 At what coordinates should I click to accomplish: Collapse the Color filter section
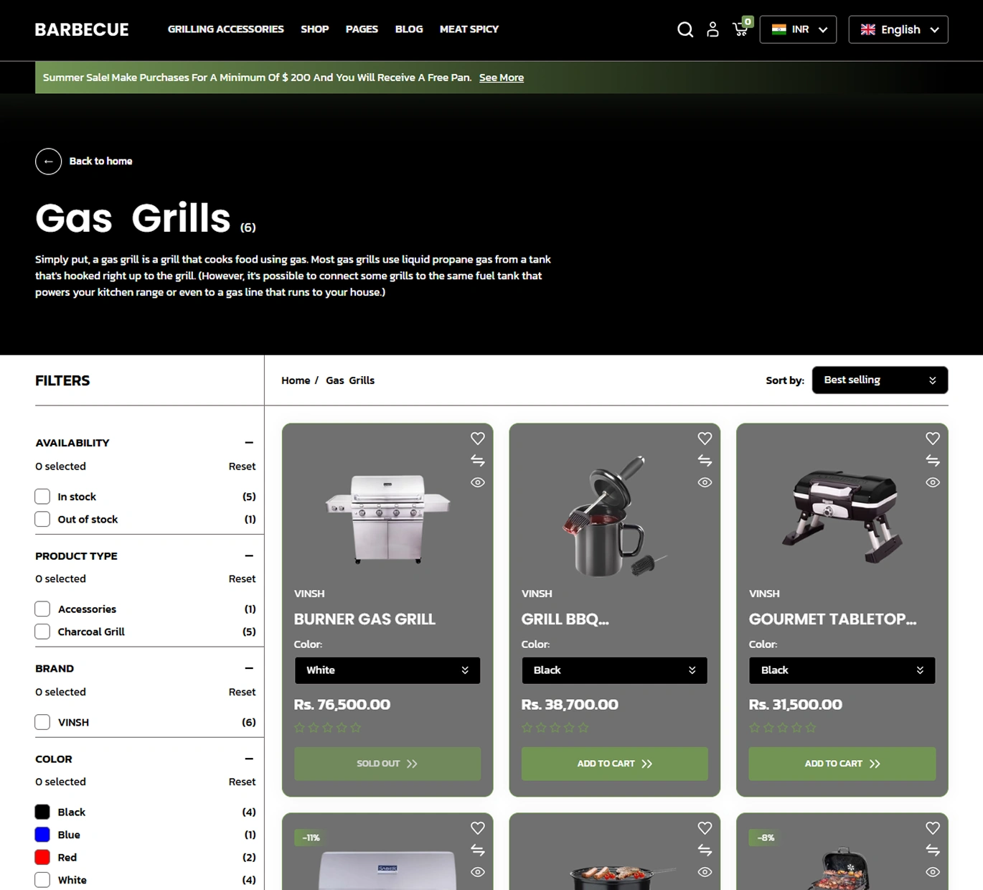(x=249, y=759)
